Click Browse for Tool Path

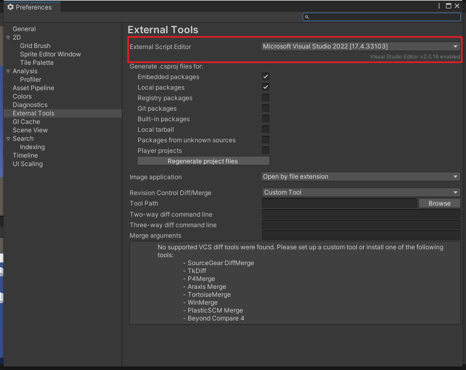coord(439,203)
